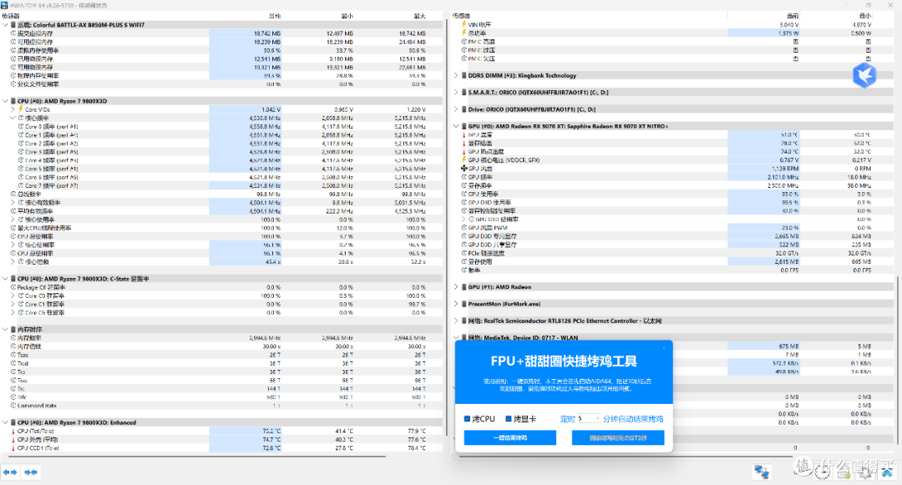Click the fan icon beside GPU fan row
Image resolution: width=902 pixels, height=485 pixels.
click(464, 169)
